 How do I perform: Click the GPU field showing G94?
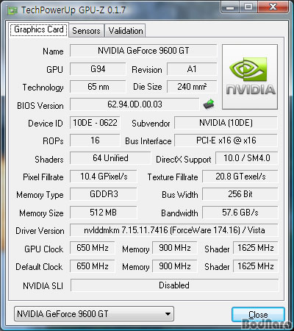coord(98,69)
